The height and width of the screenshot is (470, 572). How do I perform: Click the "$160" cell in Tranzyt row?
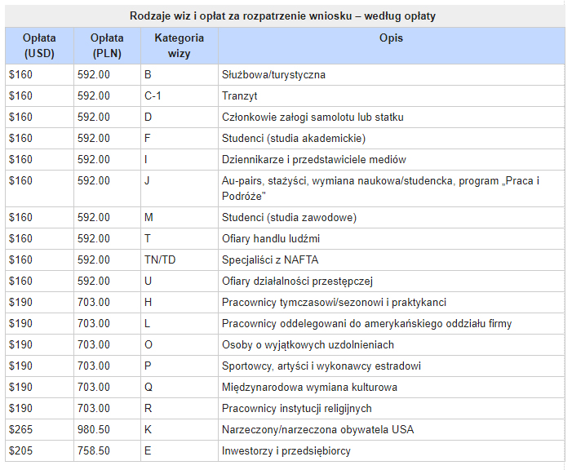tap(39, 96)
